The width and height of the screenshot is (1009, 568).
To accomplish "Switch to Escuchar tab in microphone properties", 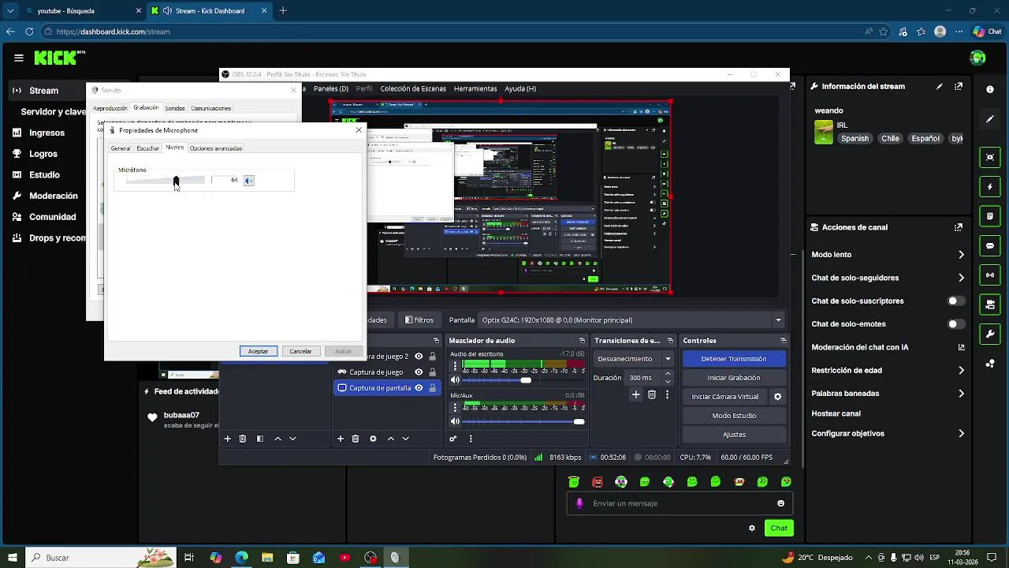I will [x=147, y=148].
